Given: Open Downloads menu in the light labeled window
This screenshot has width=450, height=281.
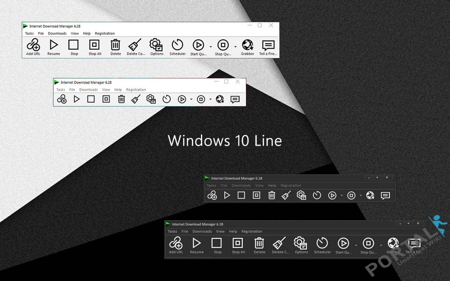Looking at the screenshot, I should [57, 33].
